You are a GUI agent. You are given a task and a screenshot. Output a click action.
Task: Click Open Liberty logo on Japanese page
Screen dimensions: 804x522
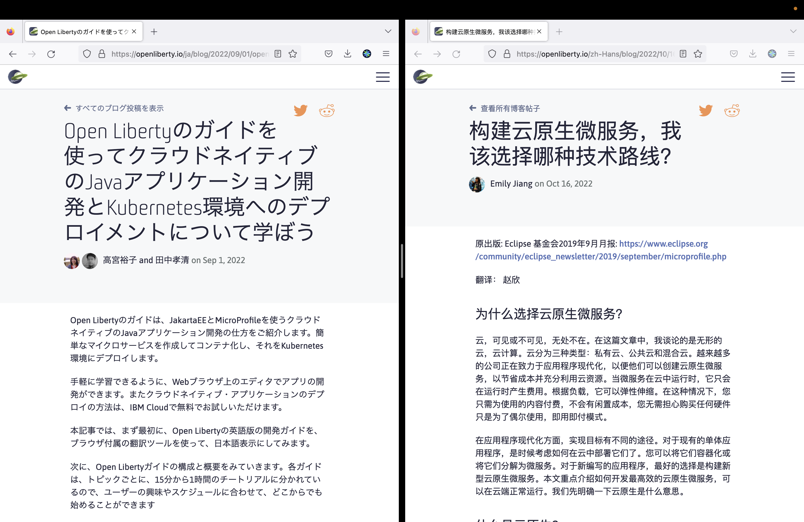tap(18, 77)
